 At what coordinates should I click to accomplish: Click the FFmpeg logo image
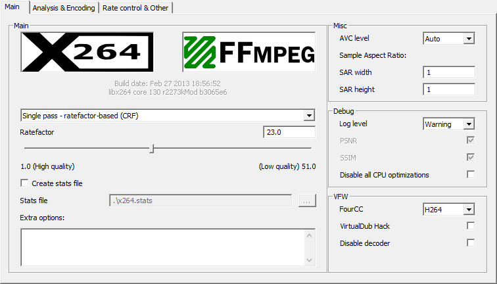[248, 52]
